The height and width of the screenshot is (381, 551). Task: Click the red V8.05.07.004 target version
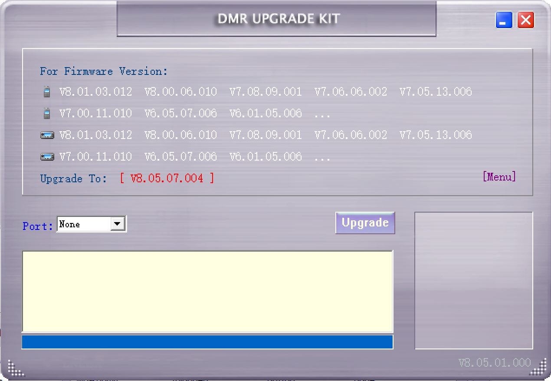167,178
